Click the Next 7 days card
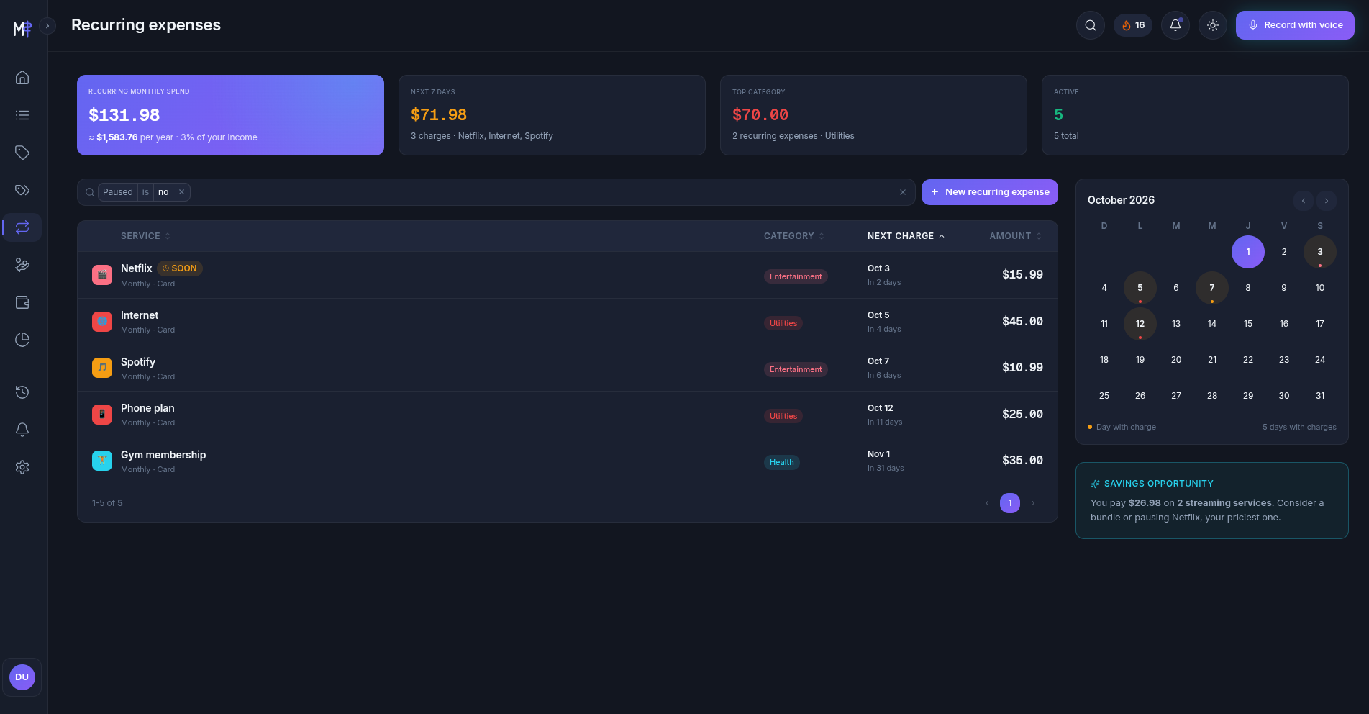 552,115
